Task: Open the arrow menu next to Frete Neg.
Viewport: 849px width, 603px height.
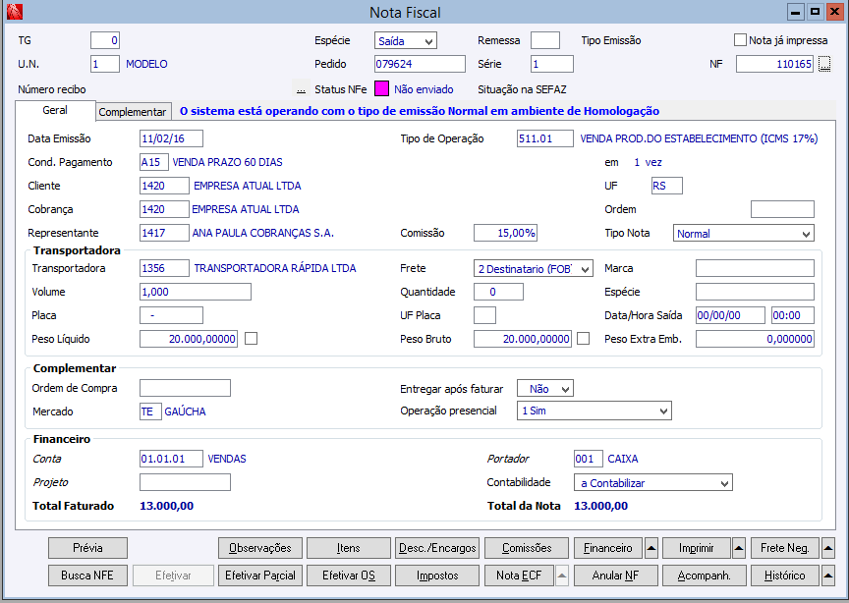Action: [x=828, y=548]
